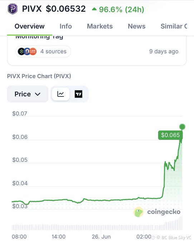
Task: Click the 9 days ago timestamp
Action: click(x=164, y=51)
